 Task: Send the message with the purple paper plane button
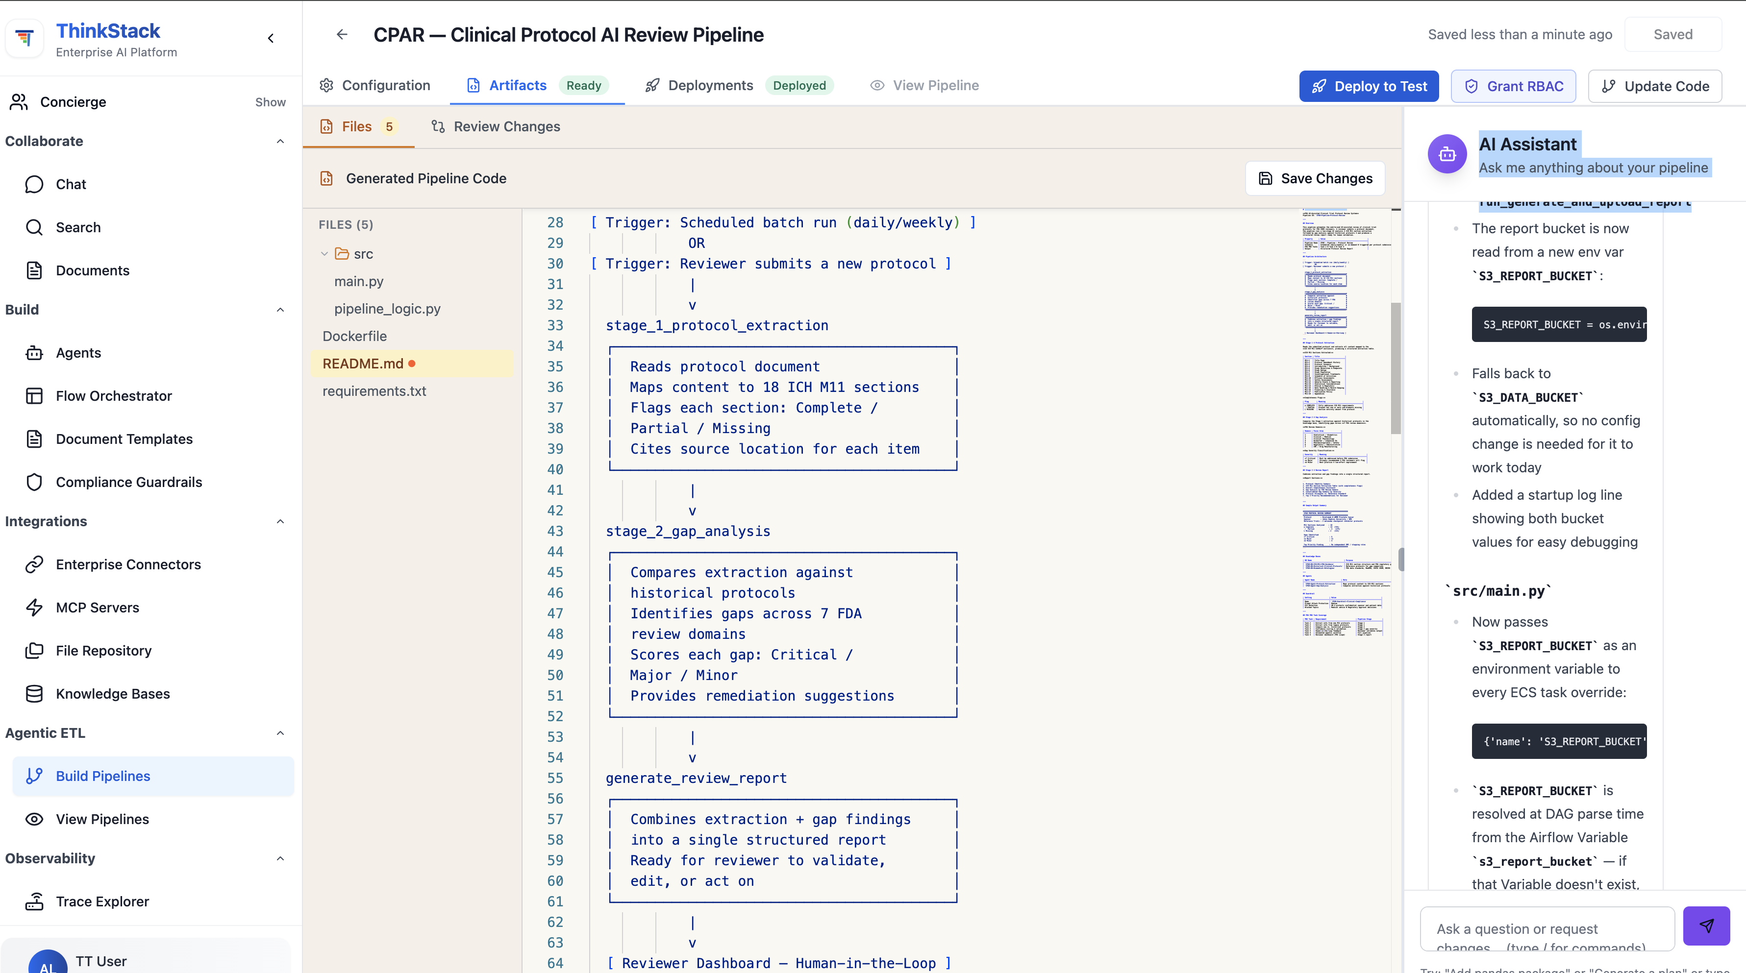tap(1706, 925)
